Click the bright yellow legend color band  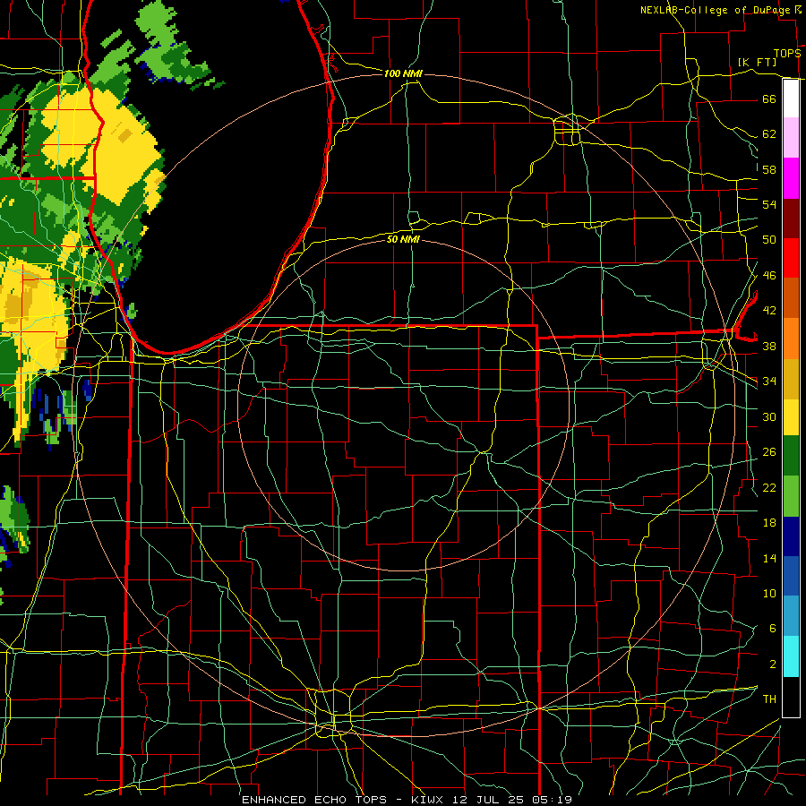coord(791,417)
